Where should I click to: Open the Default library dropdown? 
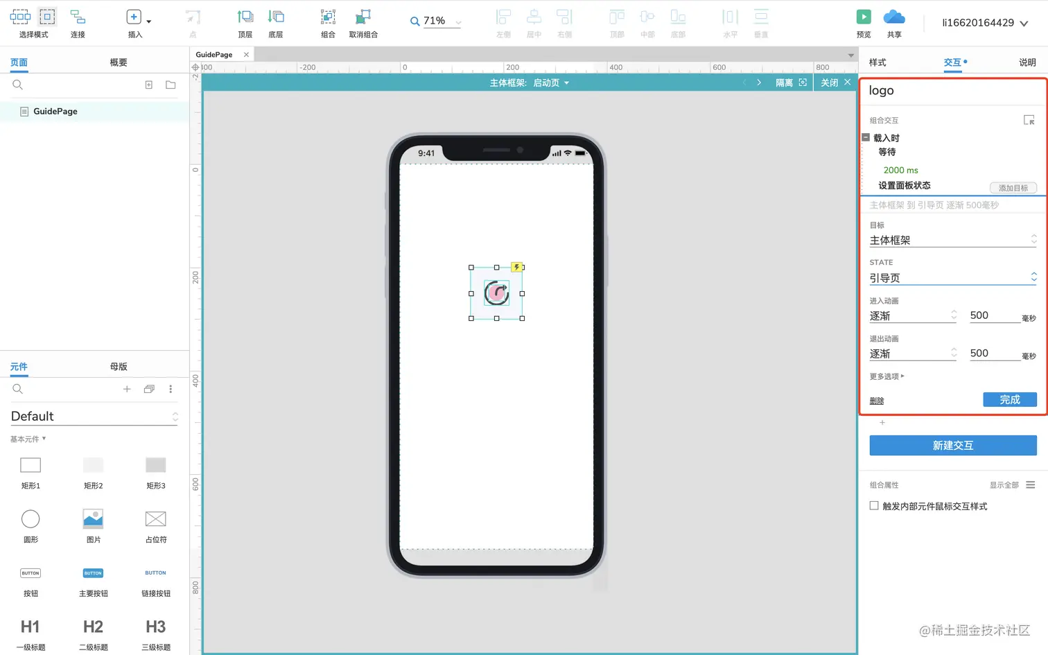click(x=94, y=416)
